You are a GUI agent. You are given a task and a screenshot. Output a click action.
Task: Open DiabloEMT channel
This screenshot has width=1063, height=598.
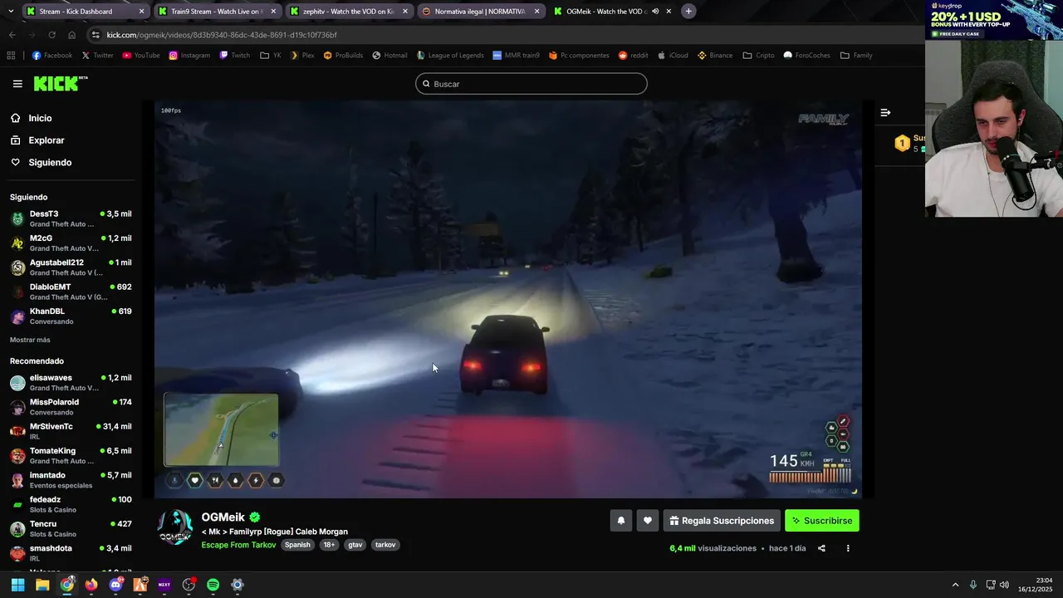[71, 292]
